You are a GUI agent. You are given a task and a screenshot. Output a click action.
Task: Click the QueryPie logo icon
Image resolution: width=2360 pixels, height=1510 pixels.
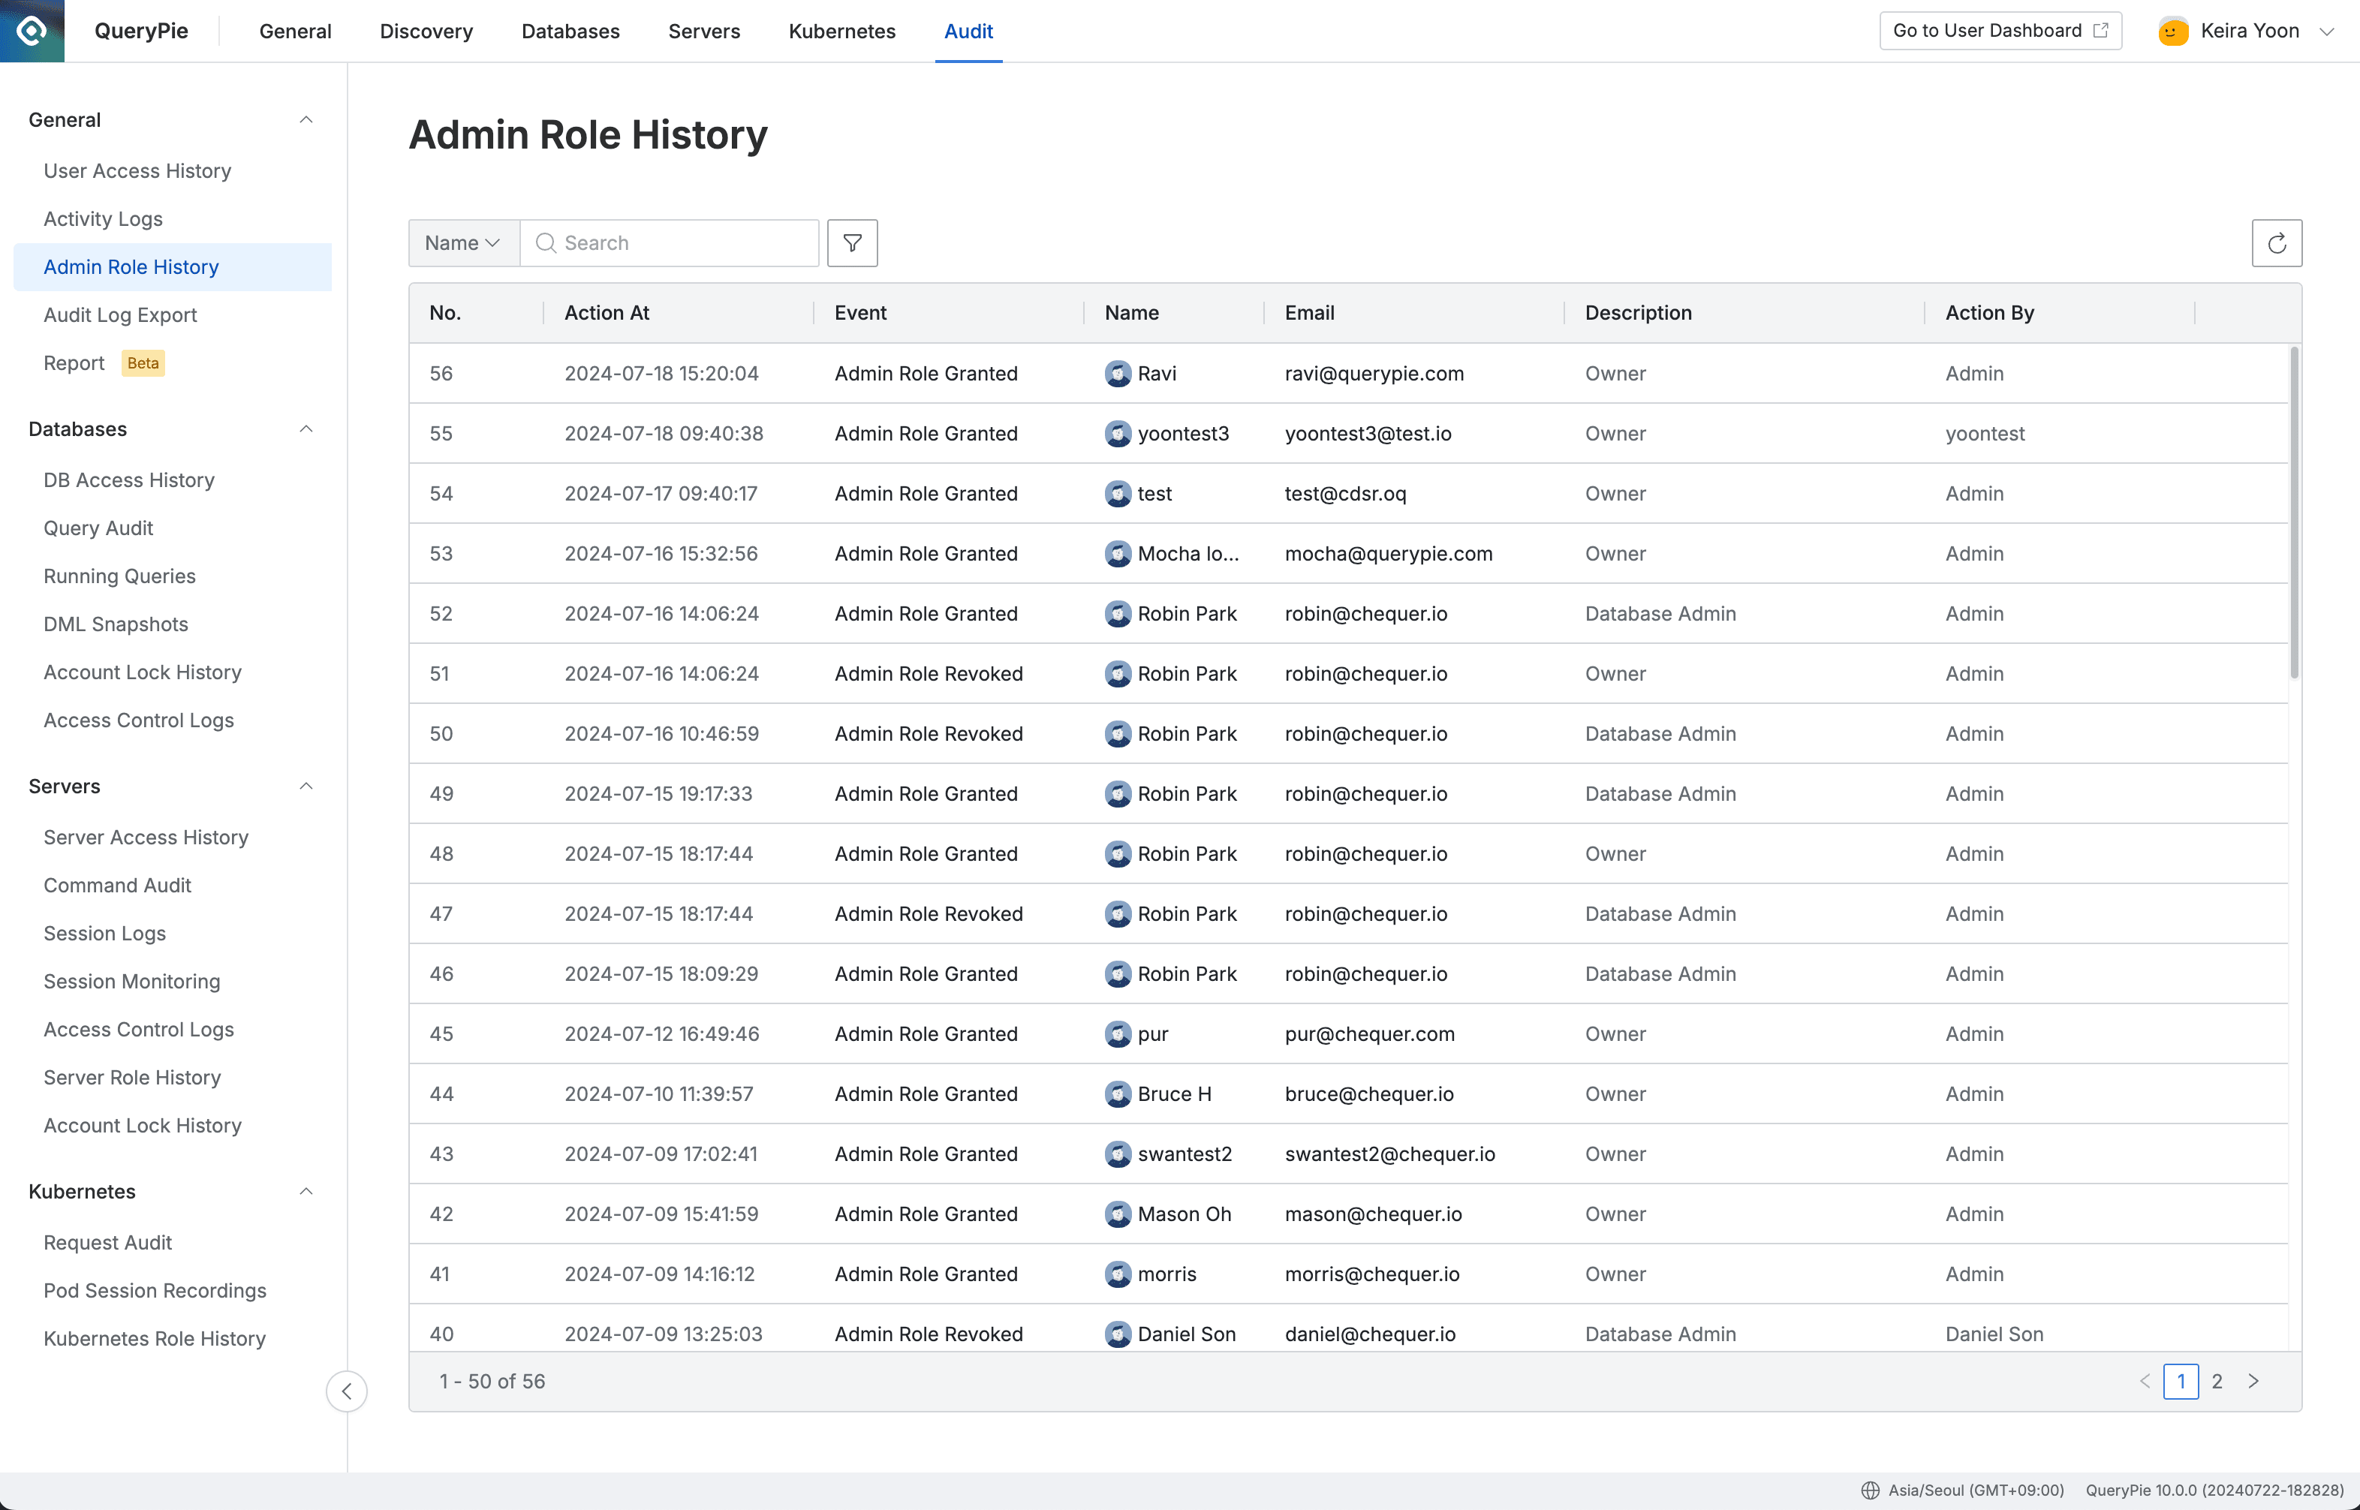tap(32, 31)
